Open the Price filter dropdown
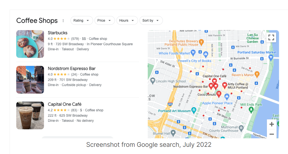This screenshot has height=154, width=288. [105, 20]
